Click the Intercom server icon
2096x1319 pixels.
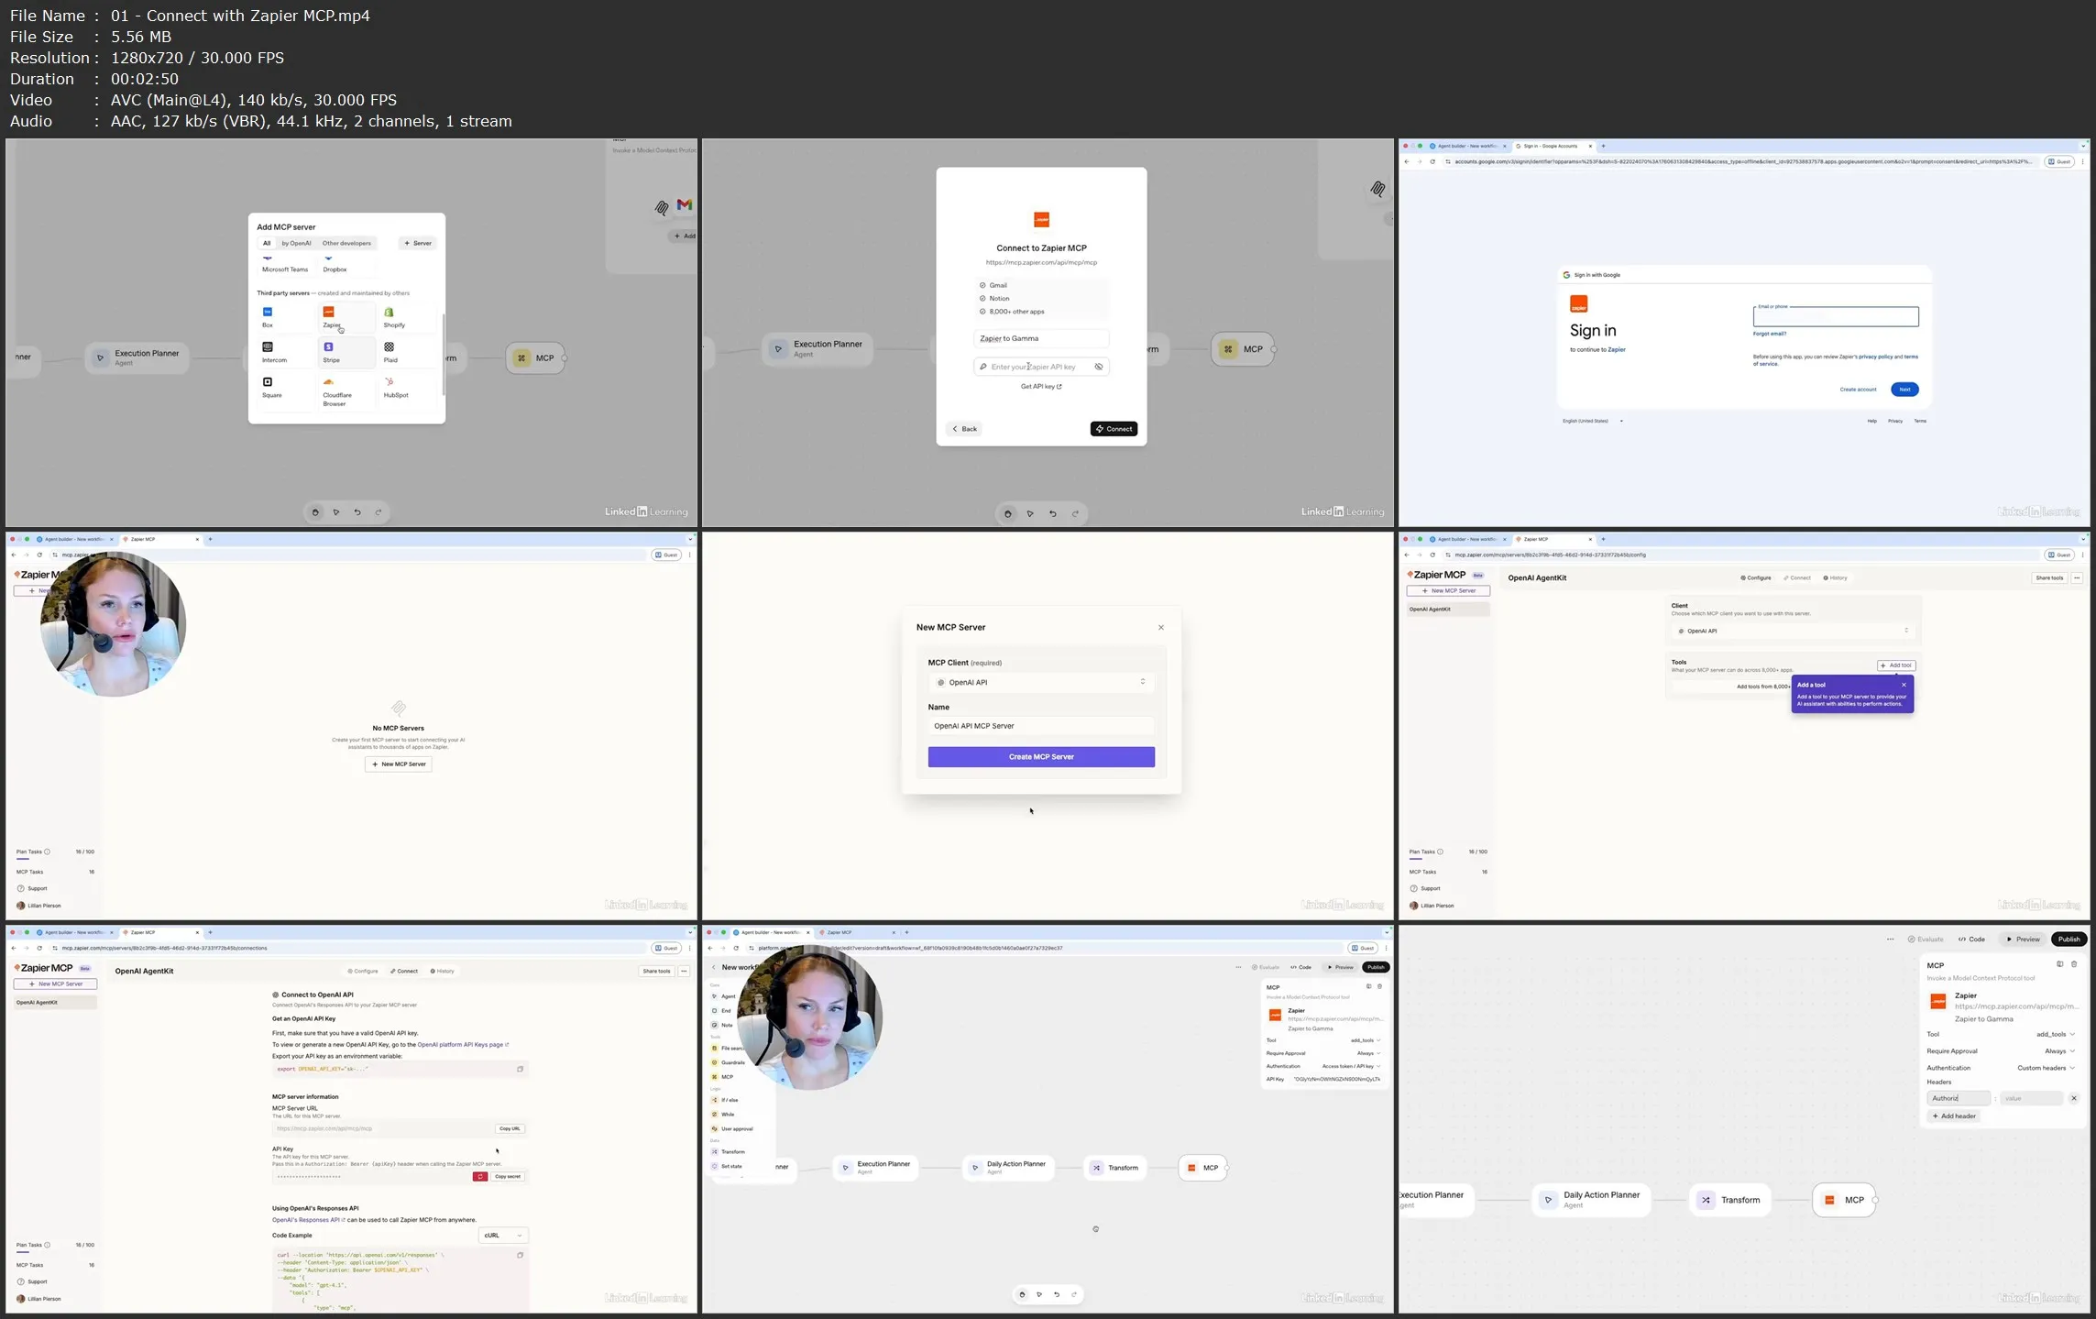tap(268, 347)
